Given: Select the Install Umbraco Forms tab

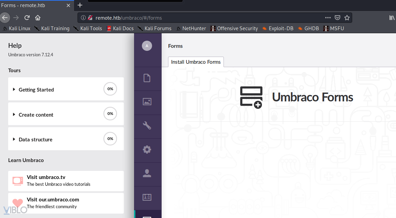Looking at the screenshot, I should (x=196, y=62).
